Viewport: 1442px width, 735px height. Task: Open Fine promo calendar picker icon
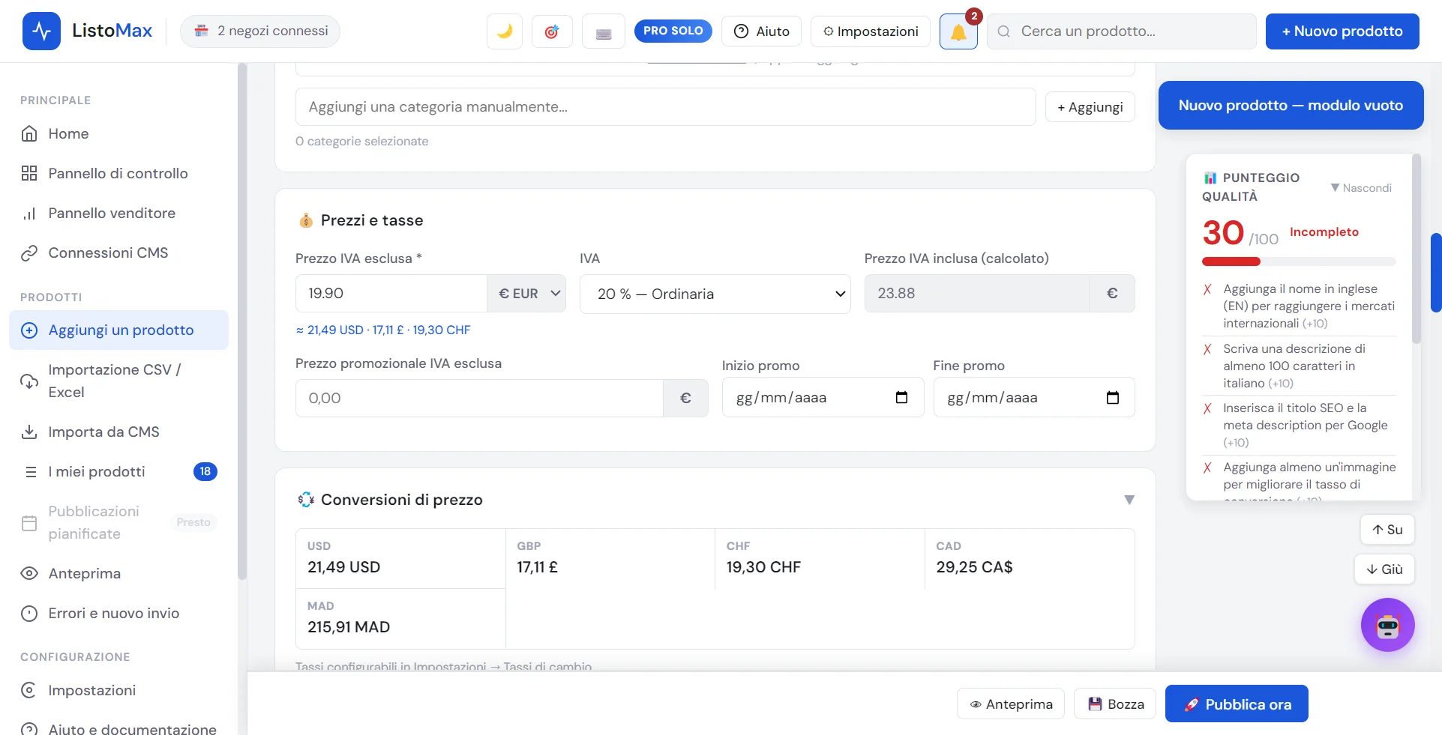click(x=1113, y=398)
